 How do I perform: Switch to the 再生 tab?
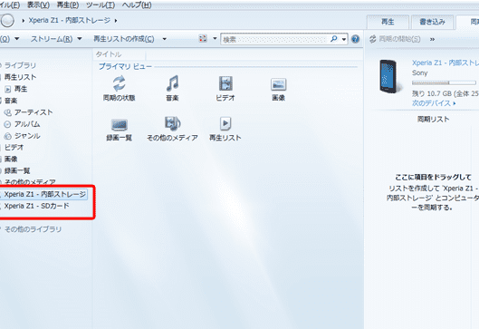click(x=388, y=22)
